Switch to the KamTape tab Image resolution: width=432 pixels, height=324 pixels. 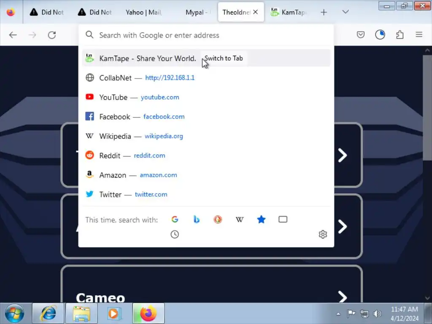click(x=289, y=12)
